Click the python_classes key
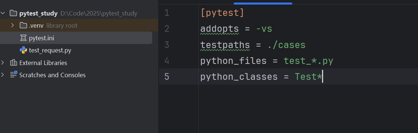The height and width of the screenshot is (133, 418). [239, 77]
